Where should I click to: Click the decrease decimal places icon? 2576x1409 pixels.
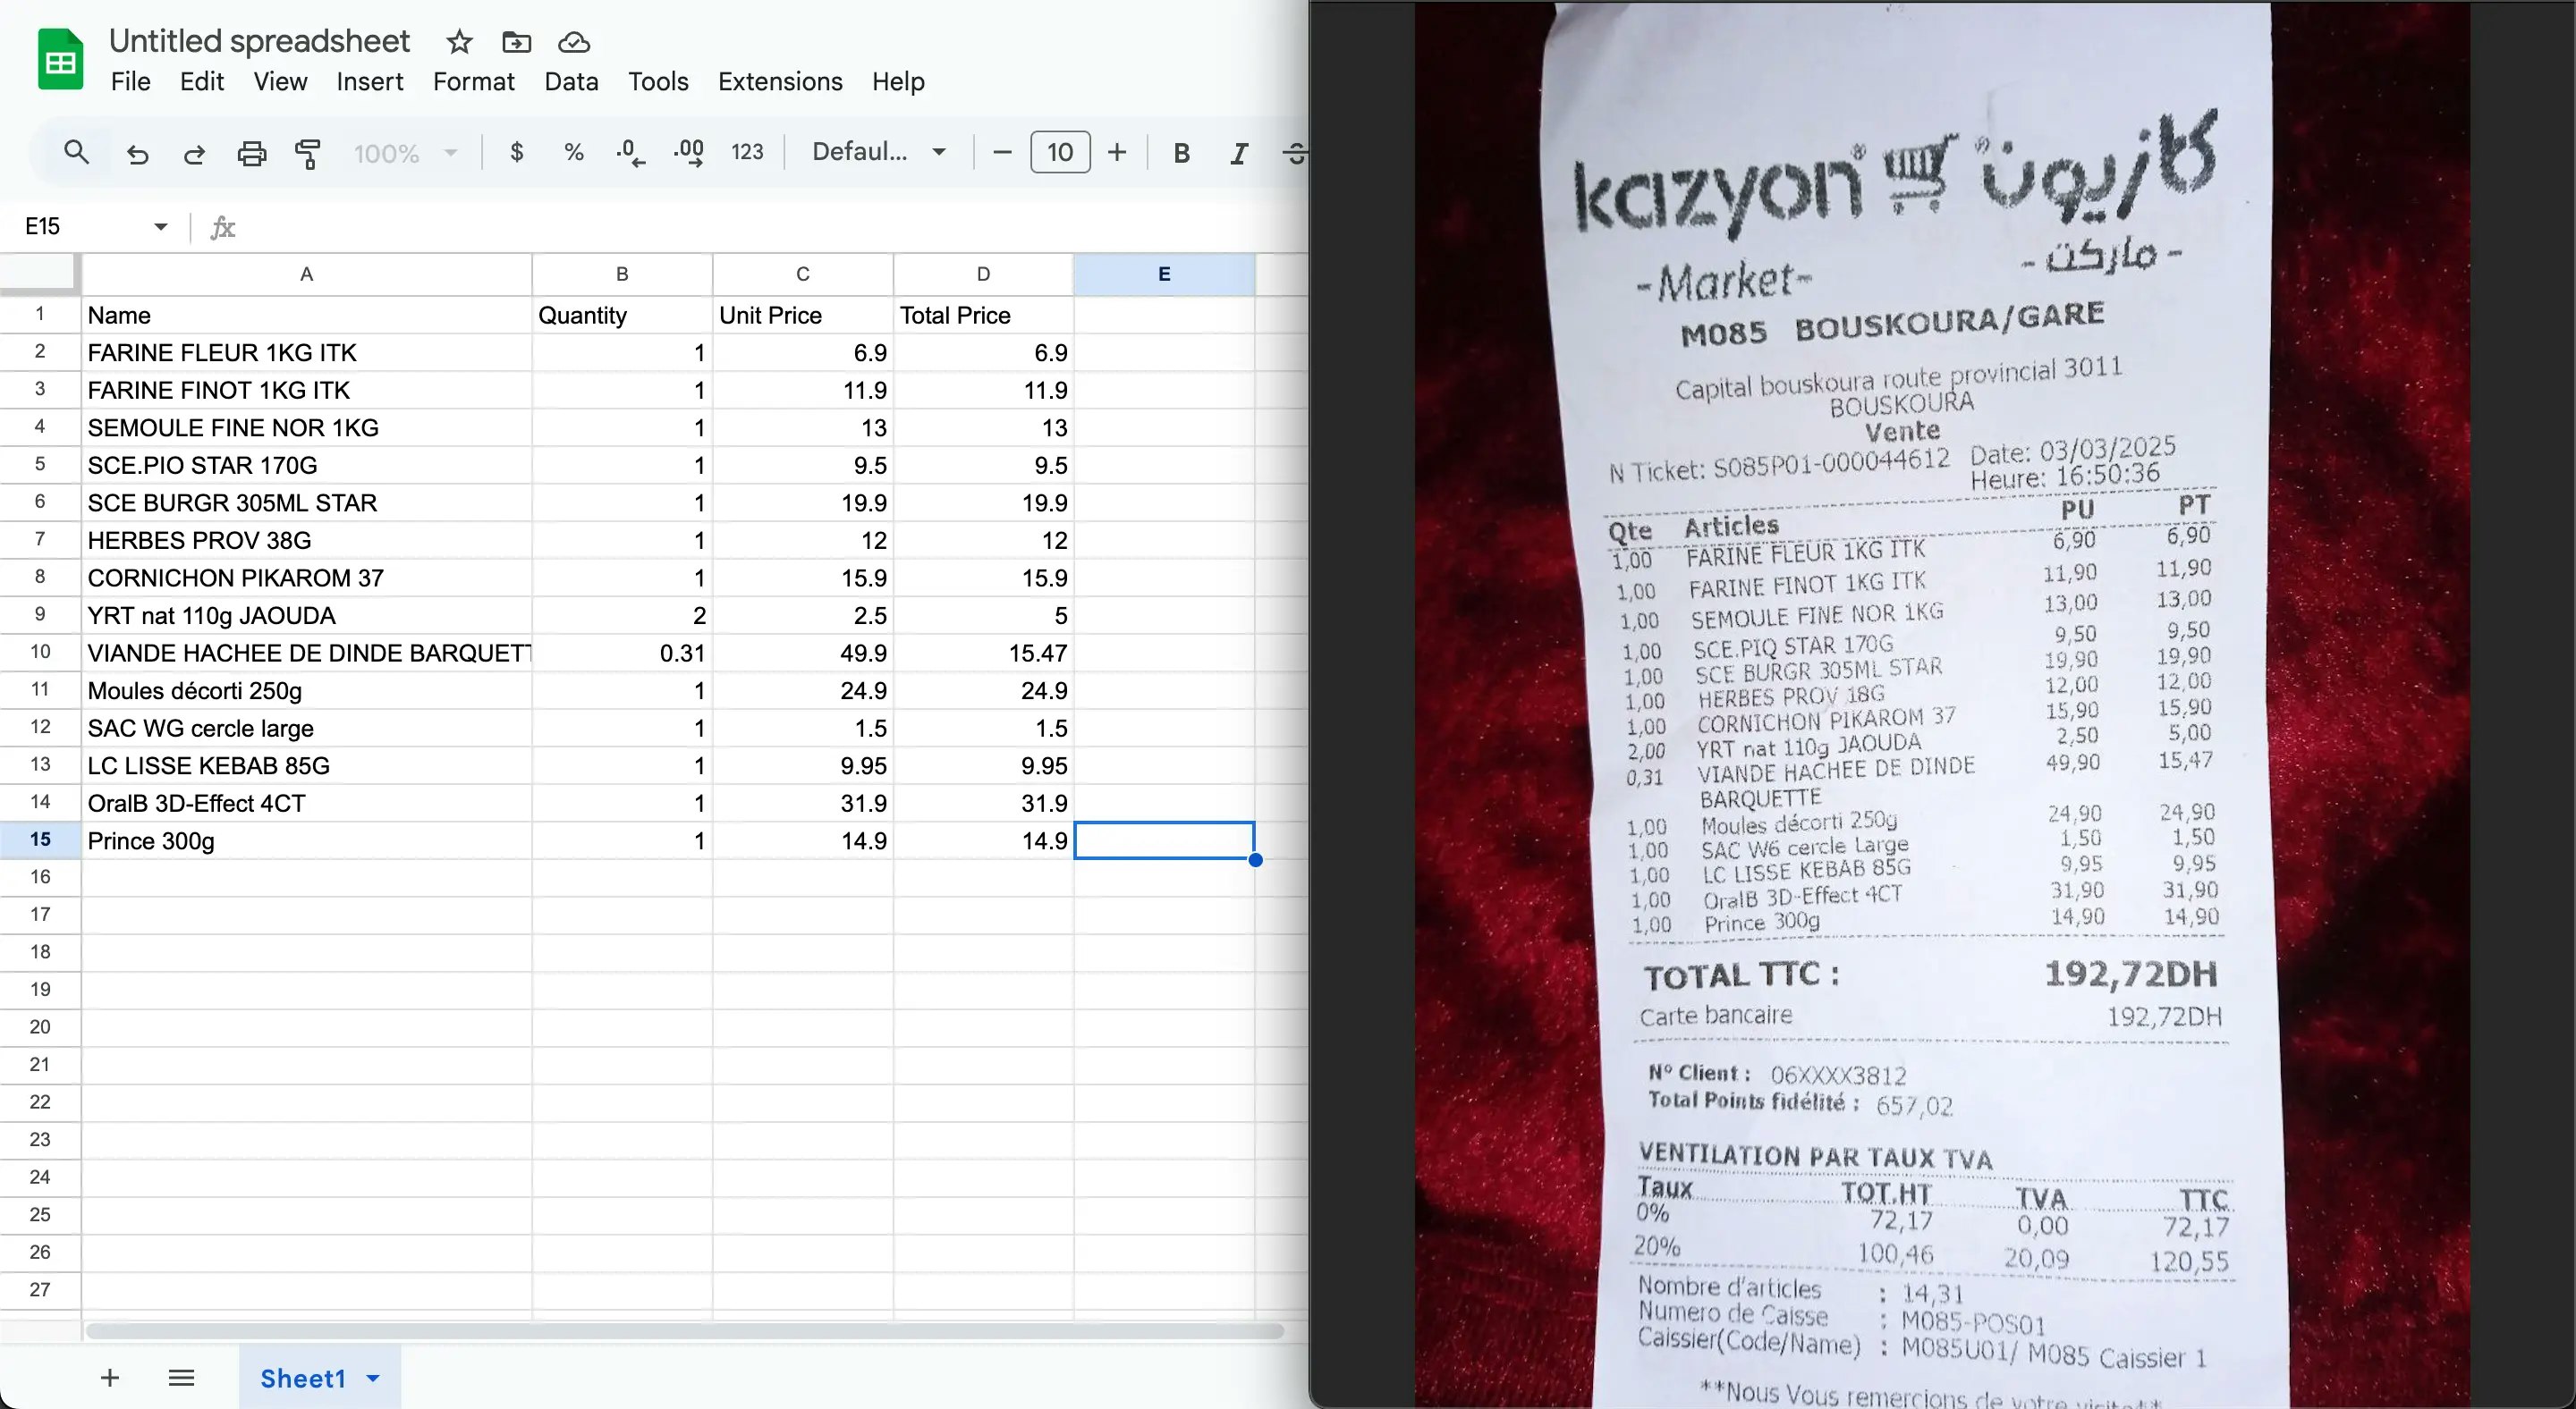(630, 153)
